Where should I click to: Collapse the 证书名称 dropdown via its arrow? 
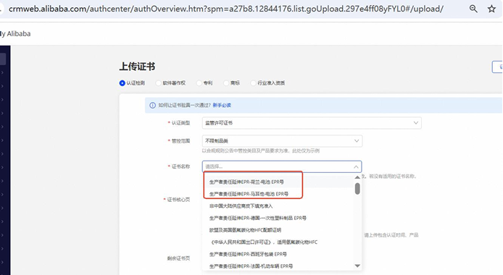pyautogui.click(x=356, y=166)
